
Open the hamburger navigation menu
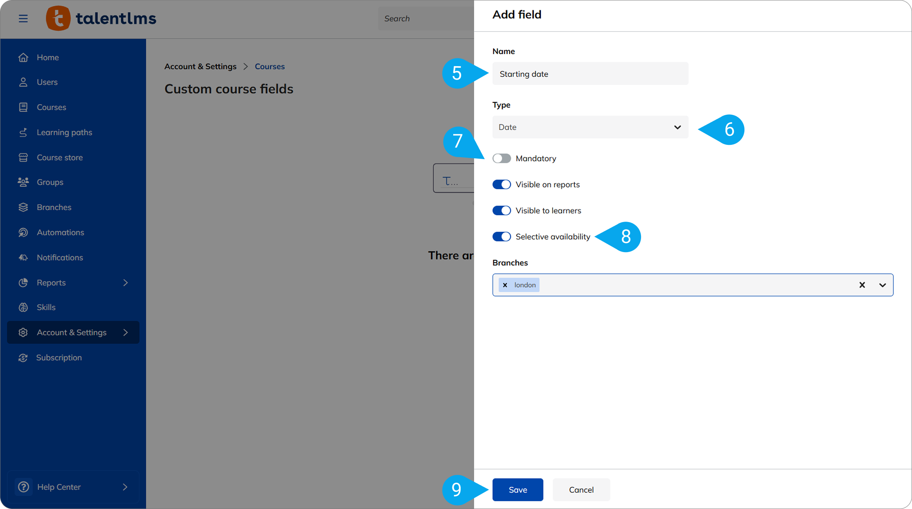coord(23,18)
